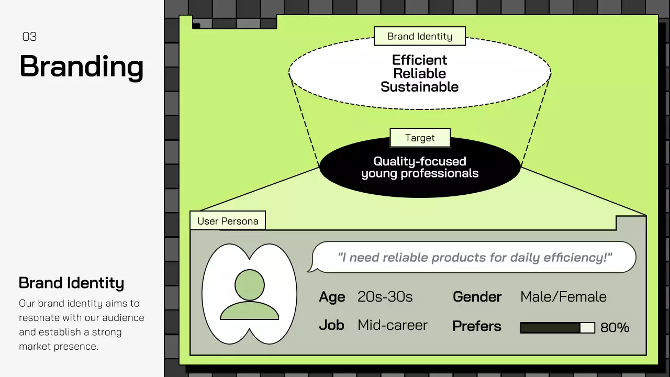The height and width of the screenshot is (377, 670).
Task: Click the slide number 03
Action: tap(30, 37)
